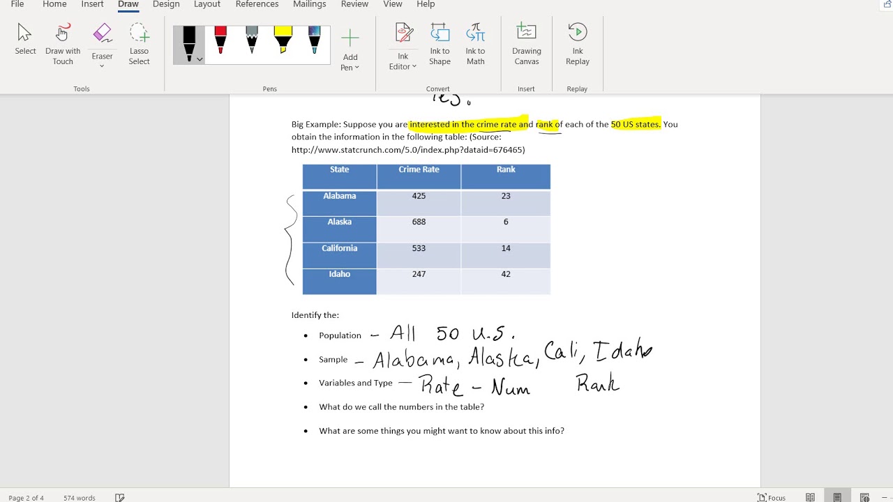Click the 'Variables and Type' bullet
This screenshot has height=502, width=893.
[x=356, y=383]
